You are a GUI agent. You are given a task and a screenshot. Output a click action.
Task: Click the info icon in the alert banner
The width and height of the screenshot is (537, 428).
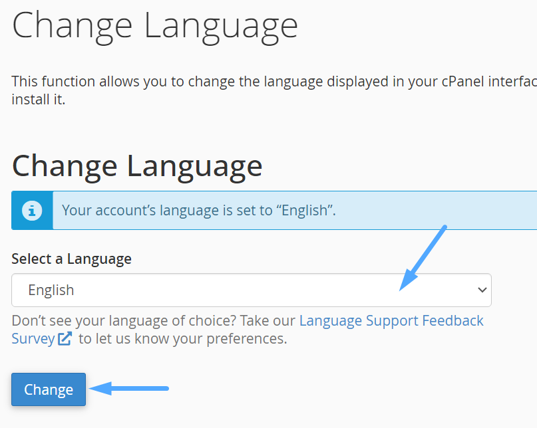32,211
